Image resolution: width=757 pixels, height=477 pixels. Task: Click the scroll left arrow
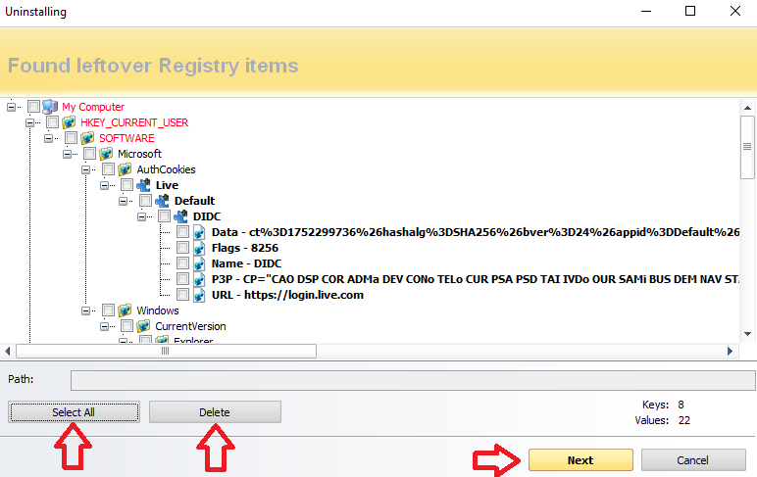pyautogui.click(x=7, y=351)
